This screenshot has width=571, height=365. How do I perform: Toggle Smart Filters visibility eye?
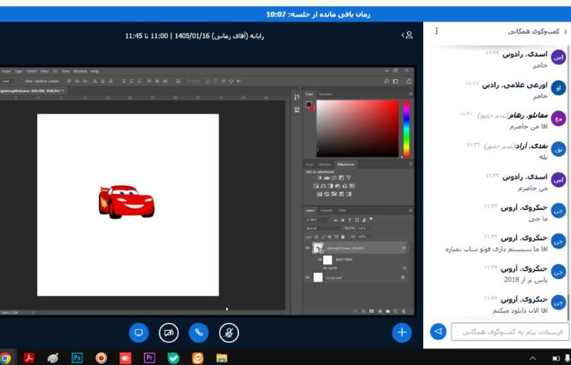point(320,259)
